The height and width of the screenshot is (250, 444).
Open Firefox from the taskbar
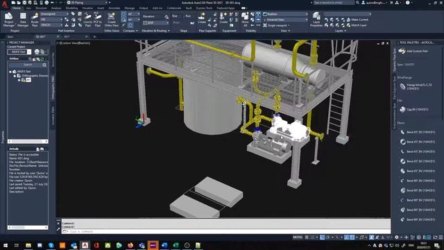click(130, 245)
